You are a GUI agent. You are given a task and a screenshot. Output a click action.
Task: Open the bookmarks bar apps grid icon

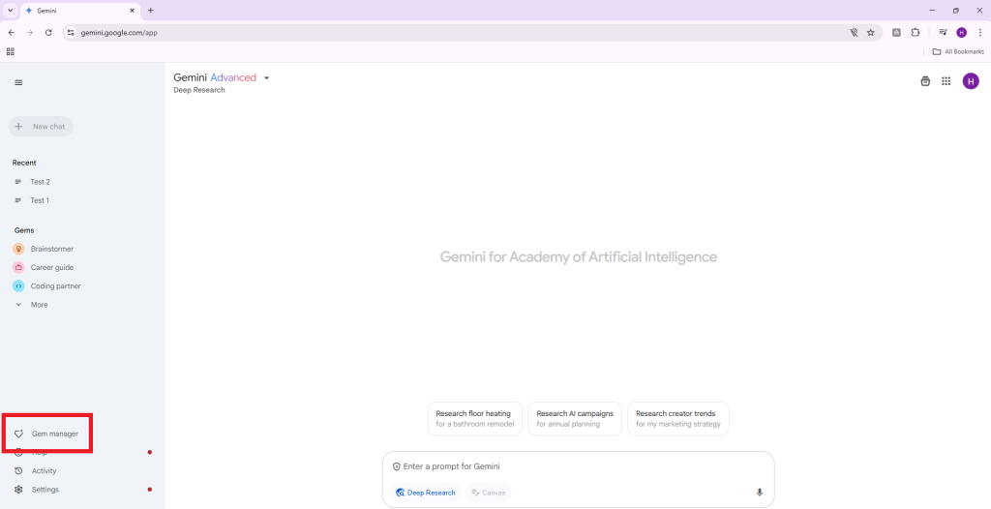(x=10, y=52)
